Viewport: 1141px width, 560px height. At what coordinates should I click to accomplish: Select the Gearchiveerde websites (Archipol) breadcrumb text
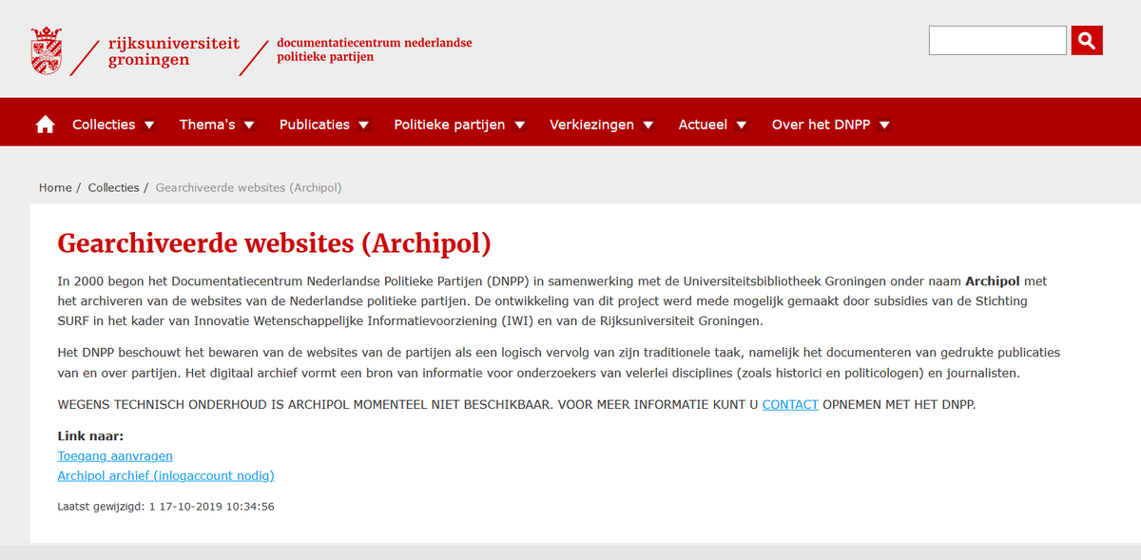(x=248, y=187)
